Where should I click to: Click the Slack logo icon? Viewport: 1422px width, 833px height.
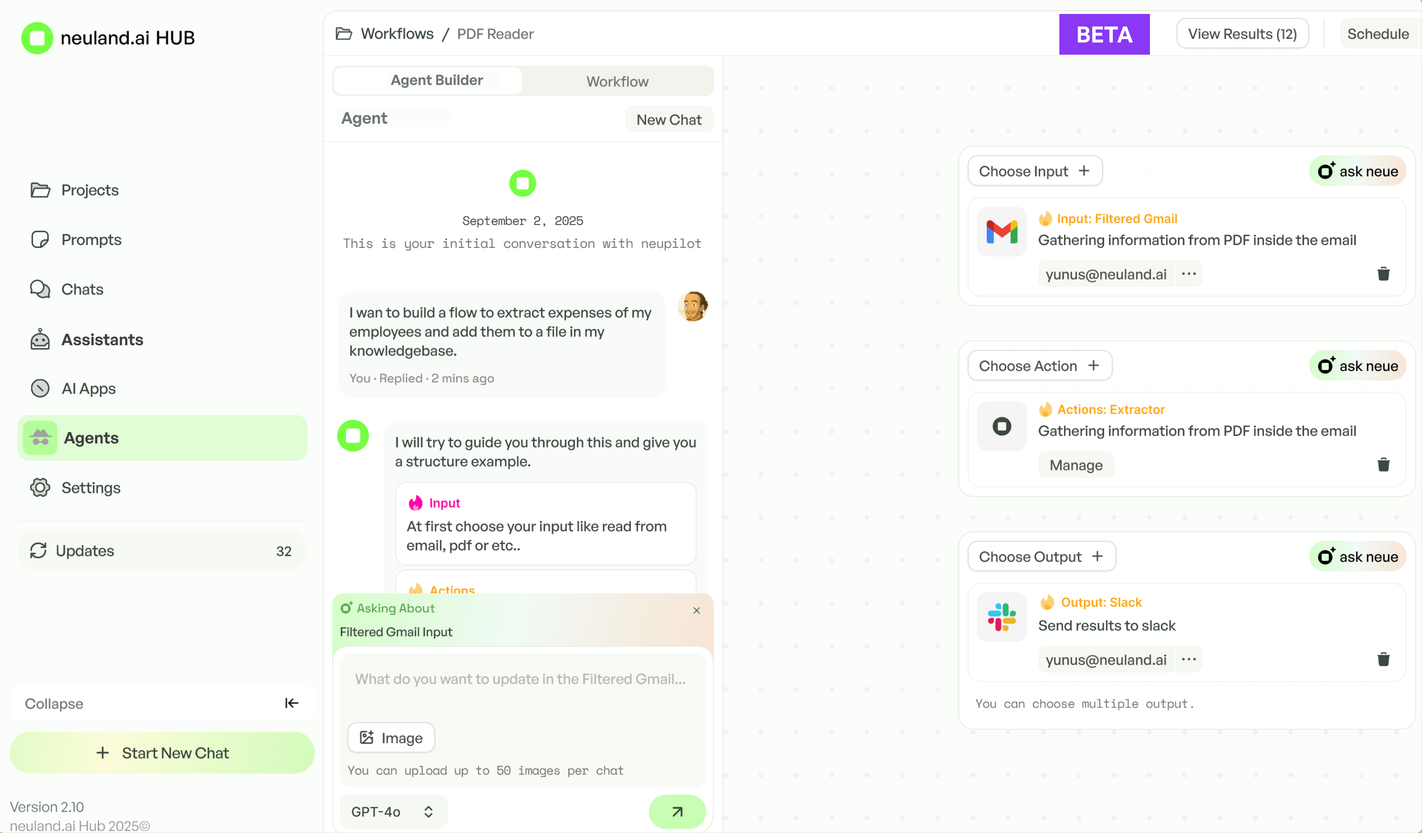tap(1002, 617)
